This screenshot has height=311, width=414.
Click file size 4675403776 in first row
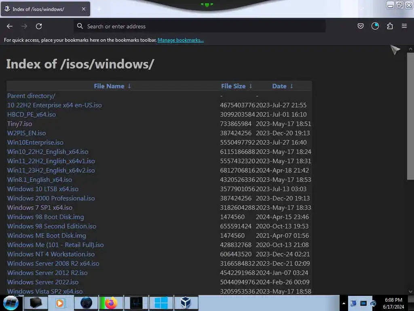238,105
